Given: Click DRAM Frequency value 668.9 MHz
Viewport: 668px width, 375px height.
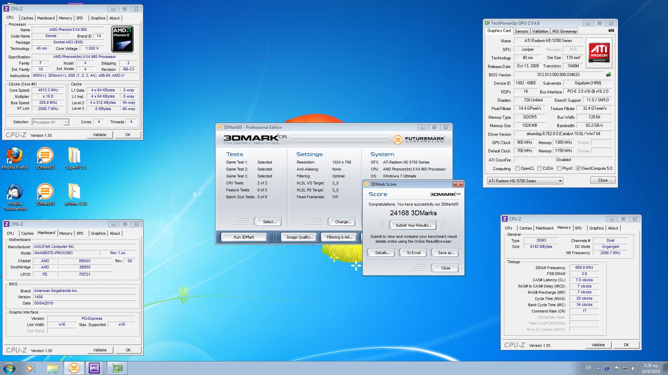Looking at the screenshot, I should point(584,267).
